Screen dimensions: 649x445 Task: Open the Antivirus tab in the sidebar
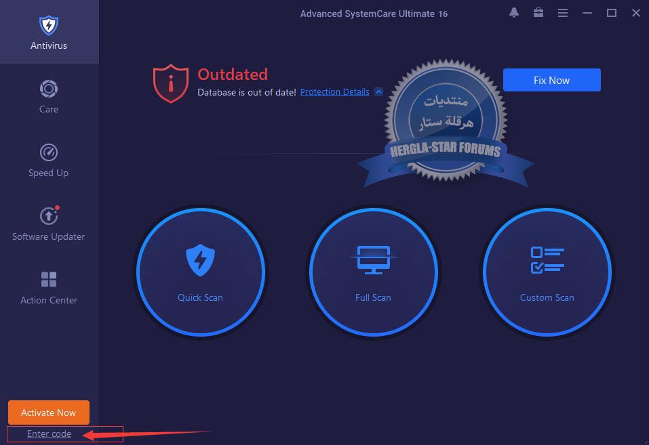coord(49,32)
